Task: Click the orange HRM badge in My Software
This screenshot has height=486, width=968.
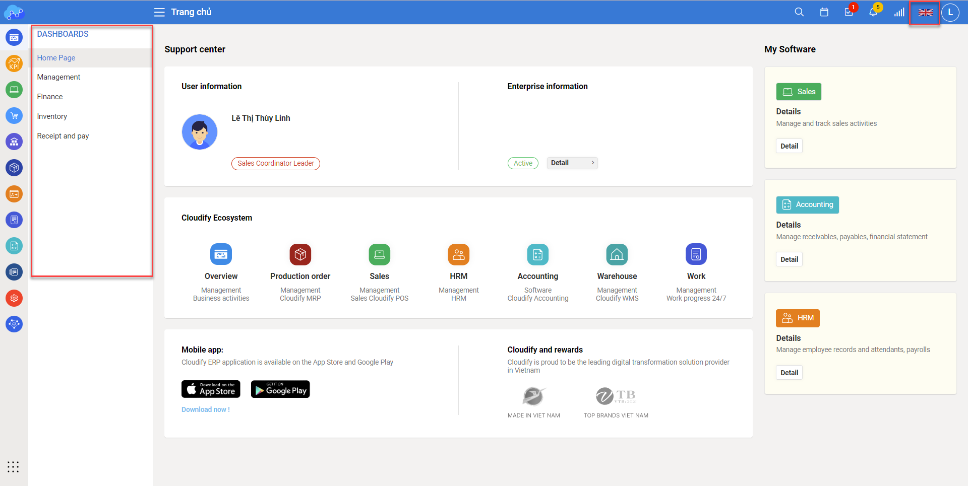Action: [x=798, y=318]
